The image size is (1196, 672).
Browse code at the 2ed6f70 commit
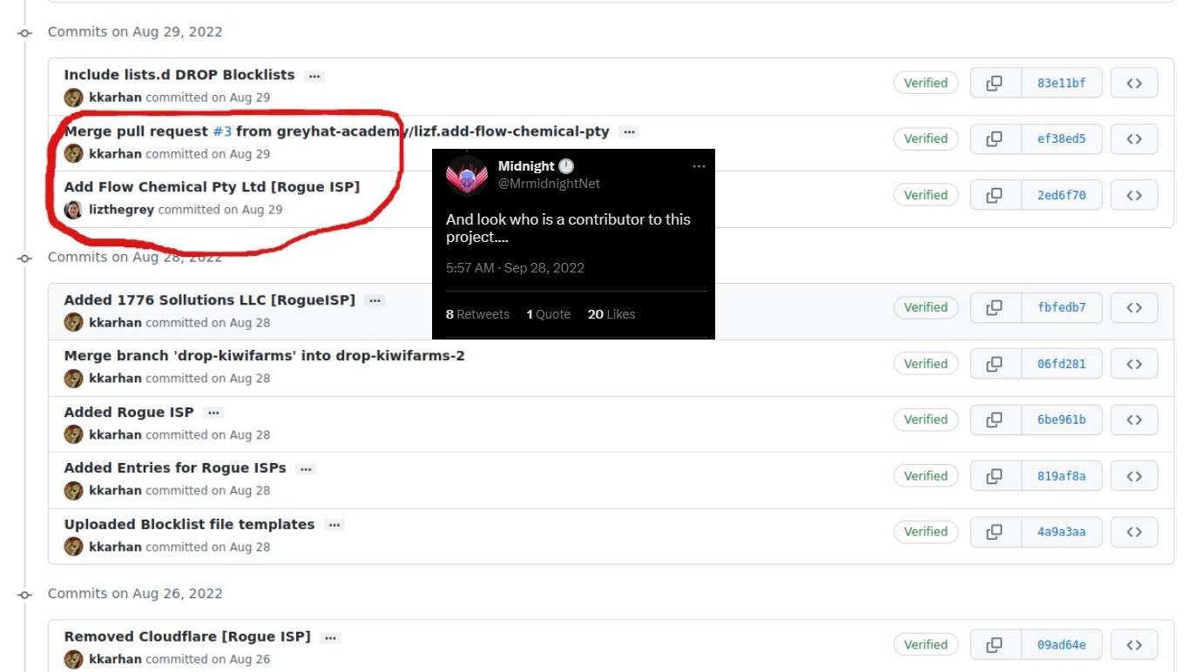(1133, 194)
